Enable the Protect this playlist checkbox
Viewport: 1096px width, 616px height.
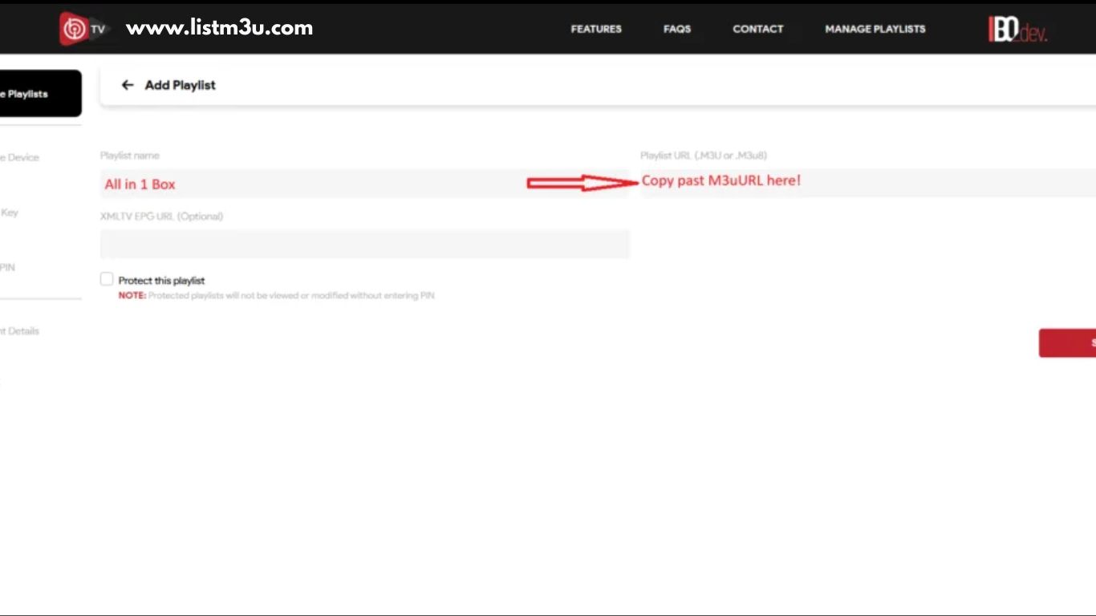coord(106,278)
